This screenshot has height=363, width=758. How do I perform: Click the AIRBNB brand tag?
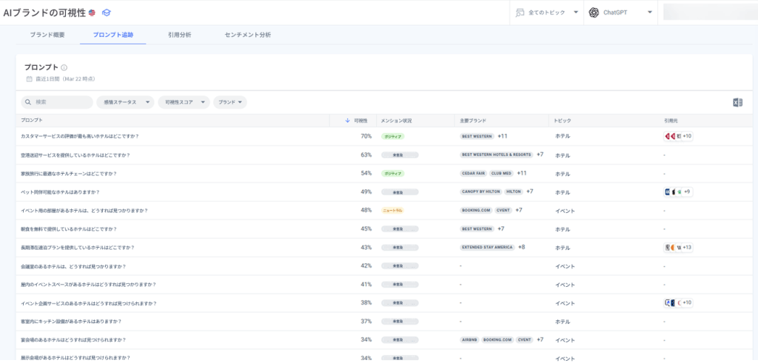(x=469, y=340)
